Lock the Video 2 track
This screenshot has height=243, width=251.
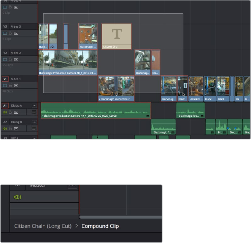click(x=10, y=59)
